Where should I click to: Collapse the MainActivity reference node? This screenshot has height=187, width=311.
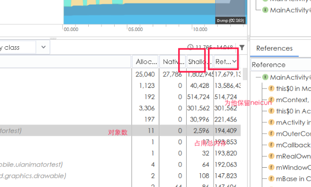point(258,77)
